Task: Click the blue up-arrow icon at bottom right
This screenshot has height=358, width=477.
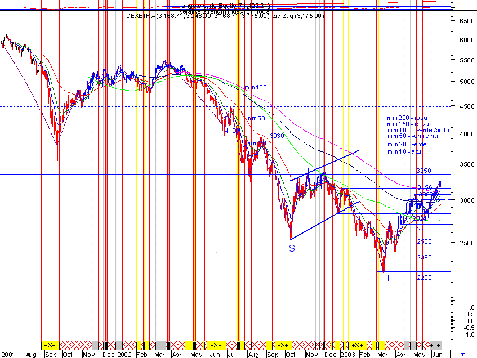Action: [x=463, y=355]
